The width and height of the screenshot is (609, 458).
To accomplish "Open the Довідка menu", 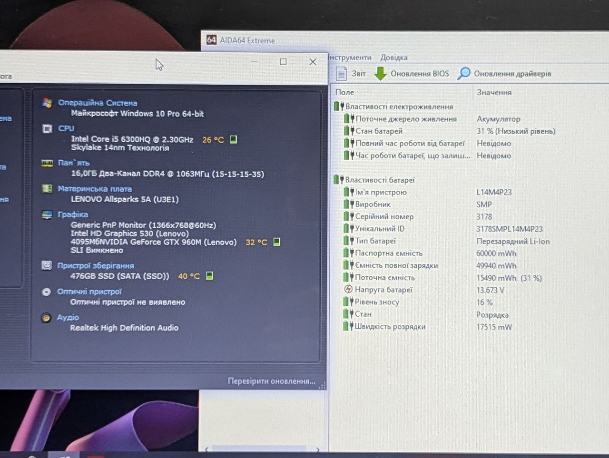I will click(393, 58).
